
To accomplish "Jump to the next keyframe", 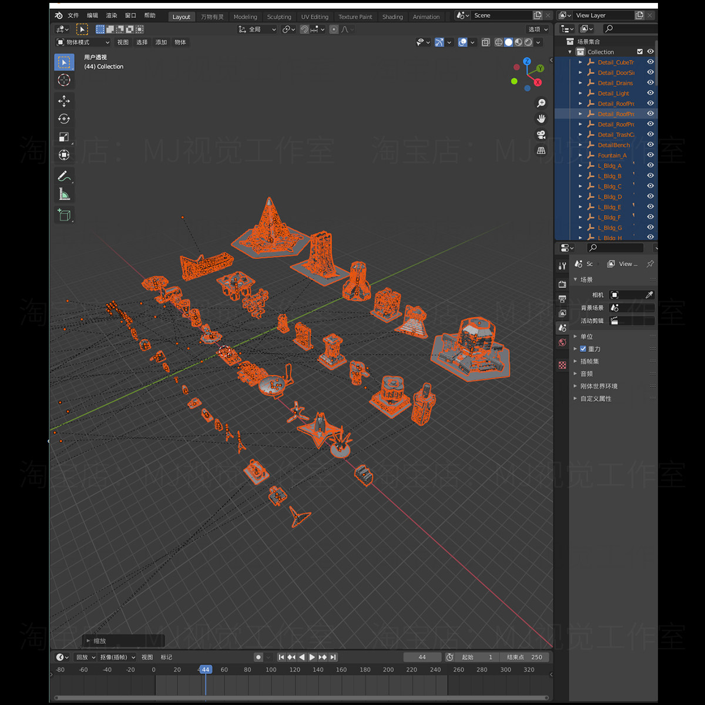I will click(323, 657).
